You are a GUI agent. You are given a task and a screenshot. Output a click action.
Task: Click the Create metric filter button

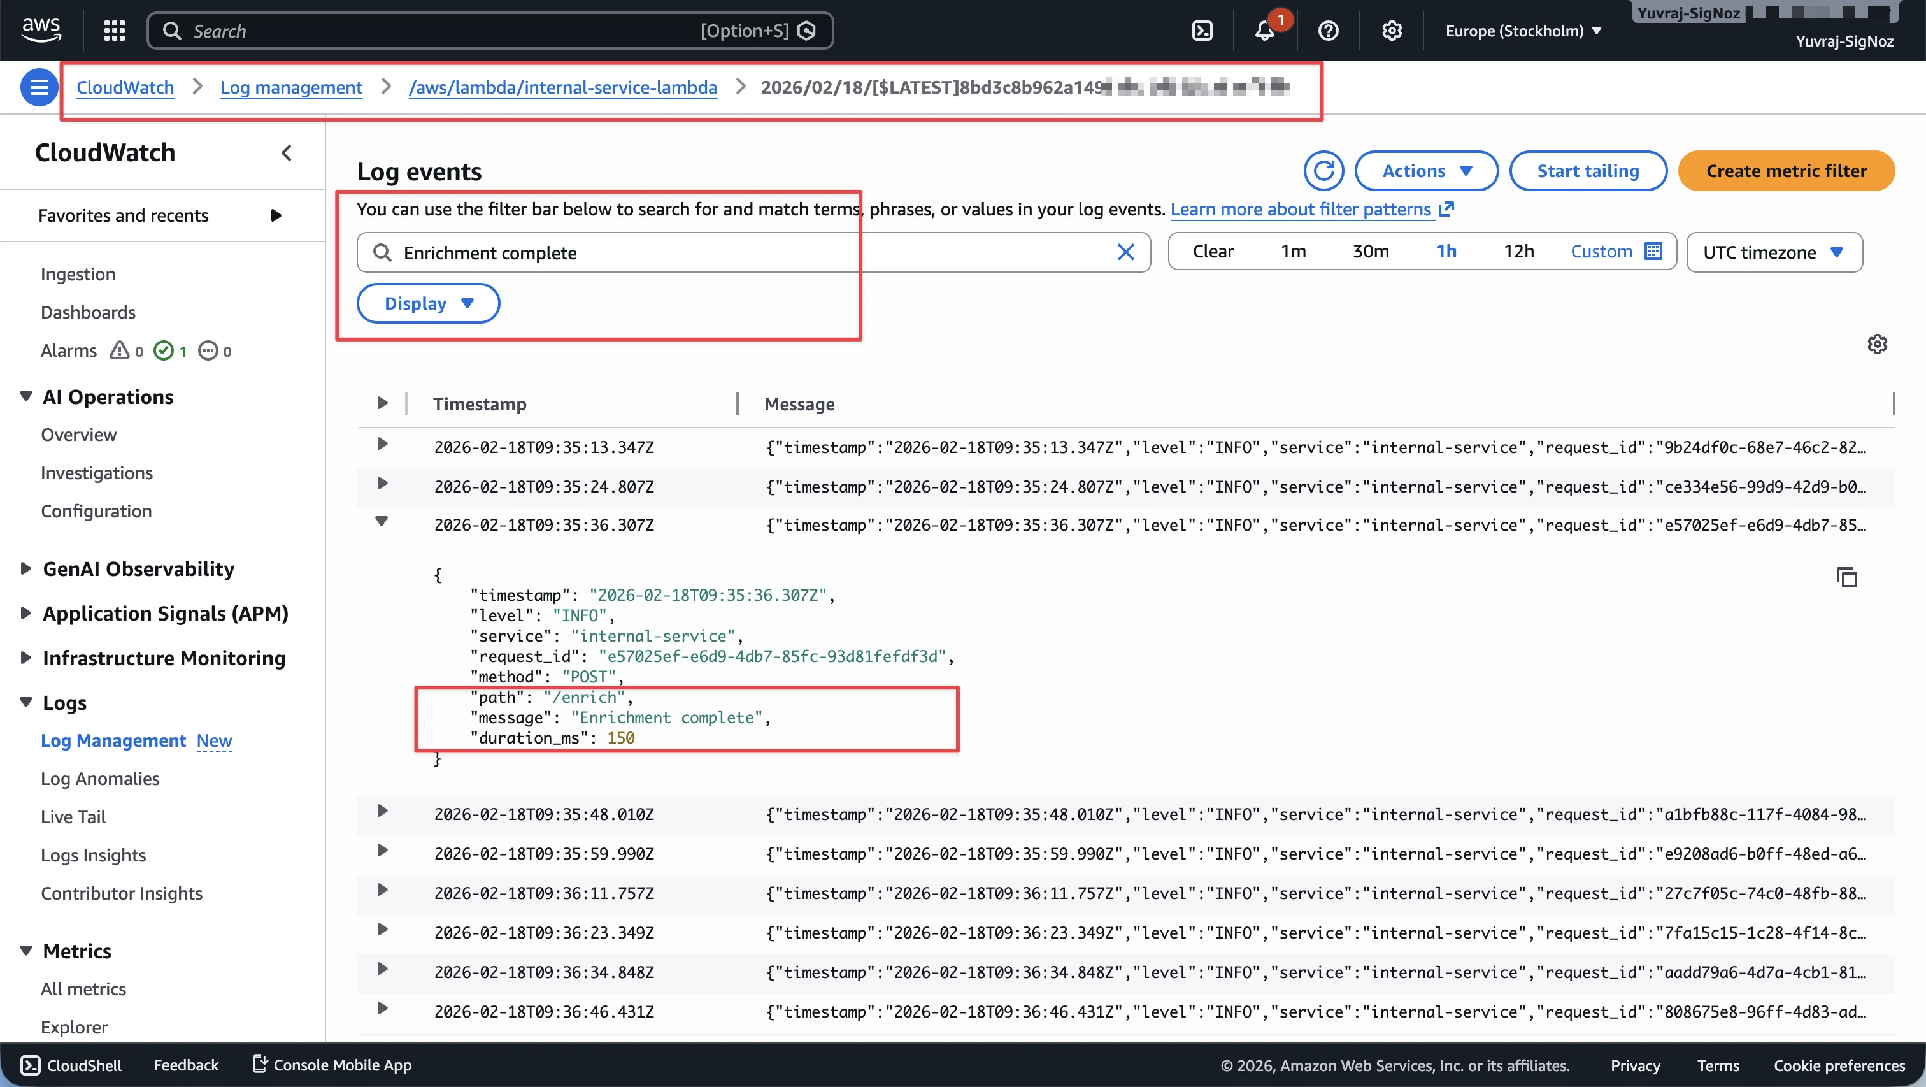[1786, 171]
